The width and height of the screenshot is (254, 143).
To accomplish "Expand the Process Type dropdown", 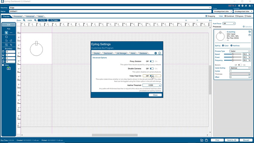I will click(240, 51).
